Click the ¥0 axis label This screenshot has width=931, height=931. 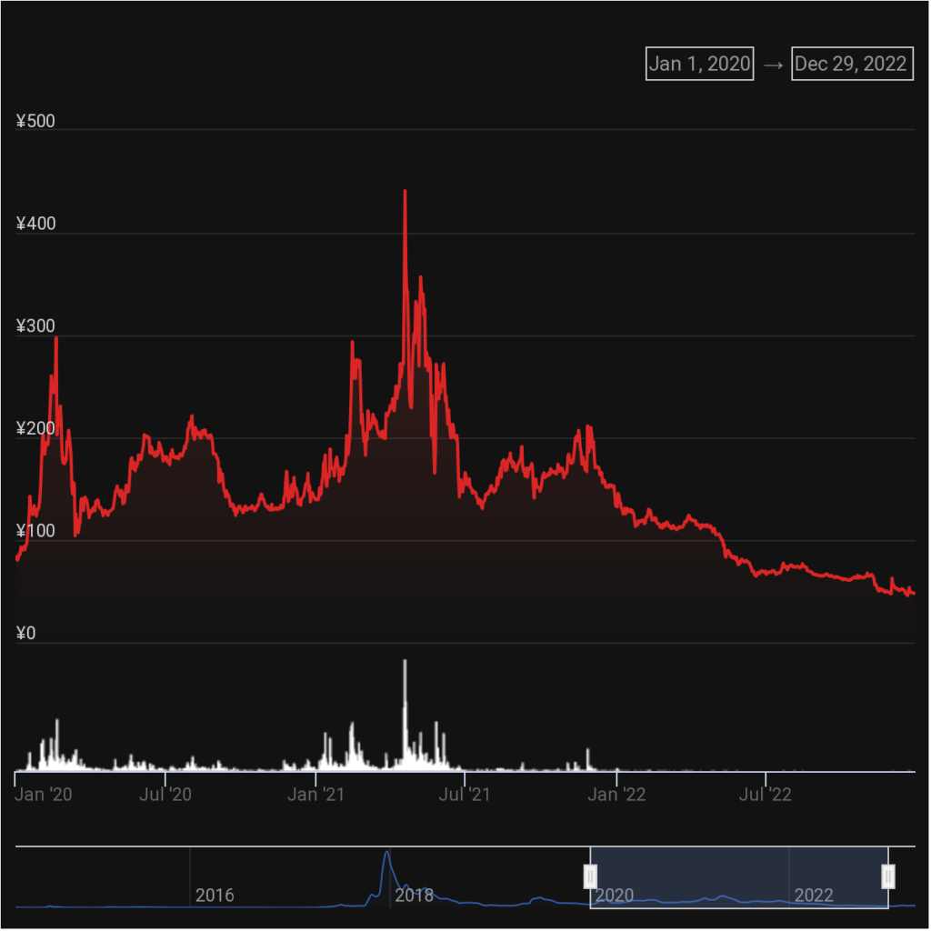pos(25,634)
